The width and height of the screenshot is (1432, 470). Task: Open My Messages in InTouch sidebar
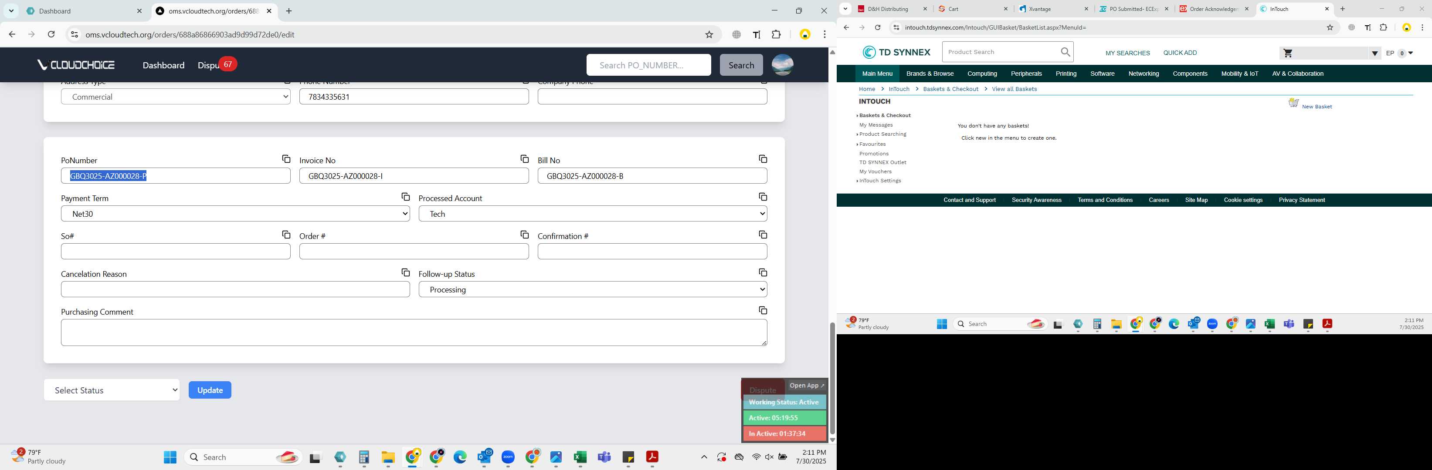click(875, 125)
